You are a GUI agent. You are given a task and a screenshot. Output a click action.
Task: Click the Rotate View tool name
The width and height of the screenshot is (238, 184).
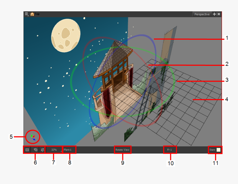[x=122, y=150]
